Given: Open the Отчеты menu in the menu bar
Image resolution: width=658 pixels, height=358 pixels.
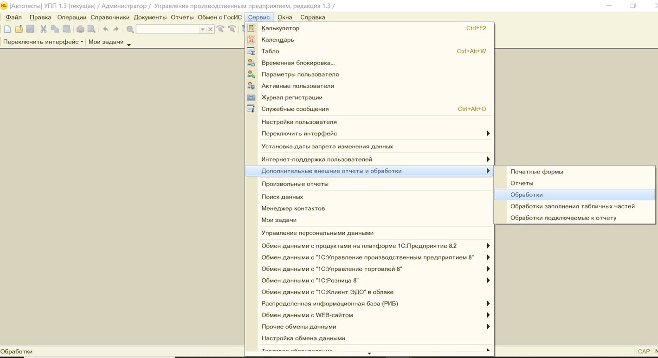Looking at the screenshot, I should (182, 17).
